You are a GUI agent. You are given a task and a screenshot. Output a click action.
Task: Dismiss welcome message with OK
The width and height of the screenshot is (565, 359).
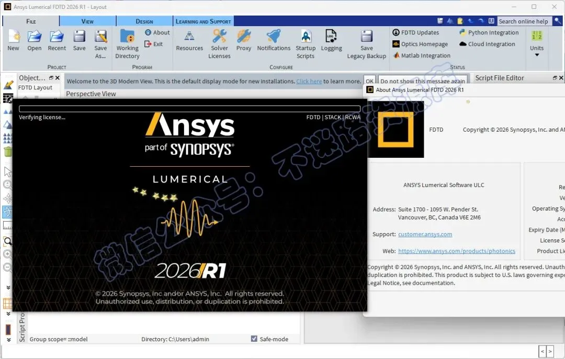click(x=370, y=81)
